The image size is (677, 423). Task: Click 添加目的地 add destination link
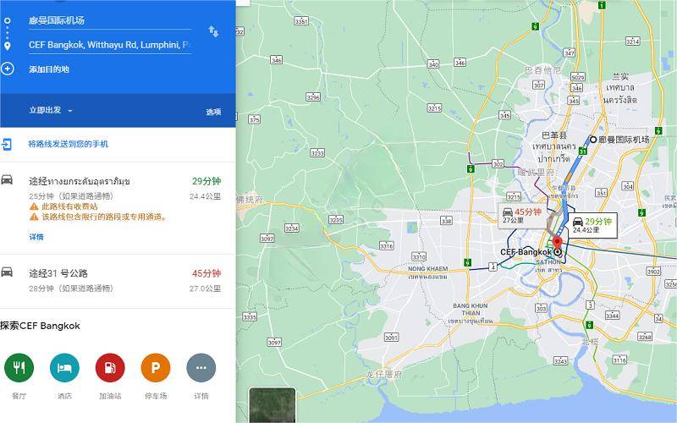click(49, 69)
